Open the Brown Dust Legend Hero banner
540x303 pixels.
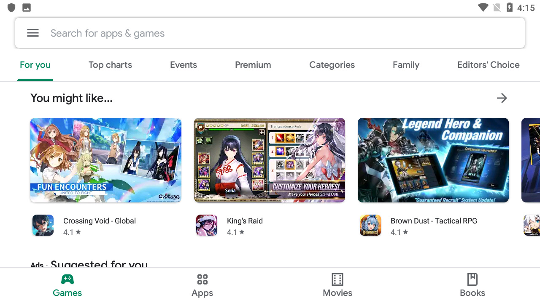tap(433, 160)
